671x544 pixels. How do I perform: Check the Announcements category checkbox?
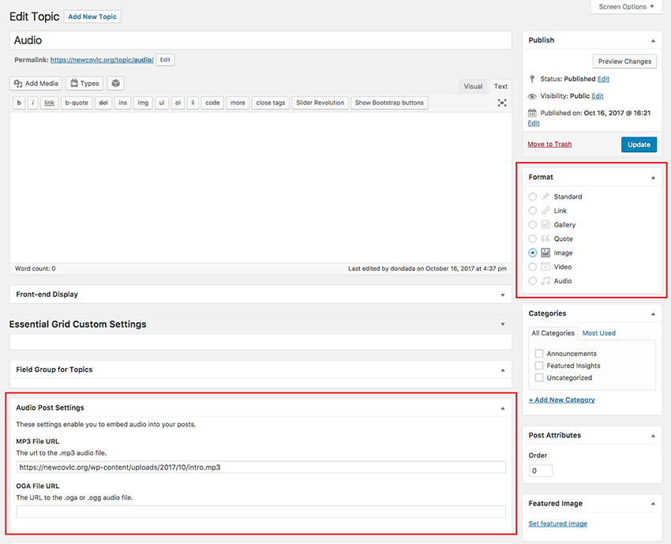pyautogui.click(x=539, y=354)
